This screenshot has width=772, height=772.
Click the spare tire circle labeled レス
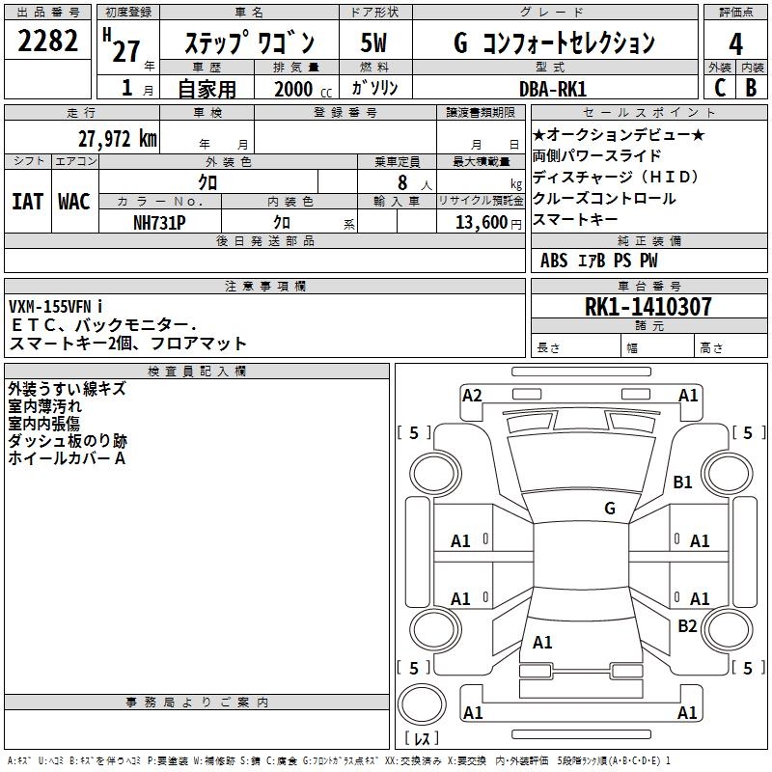pos(422,704)
